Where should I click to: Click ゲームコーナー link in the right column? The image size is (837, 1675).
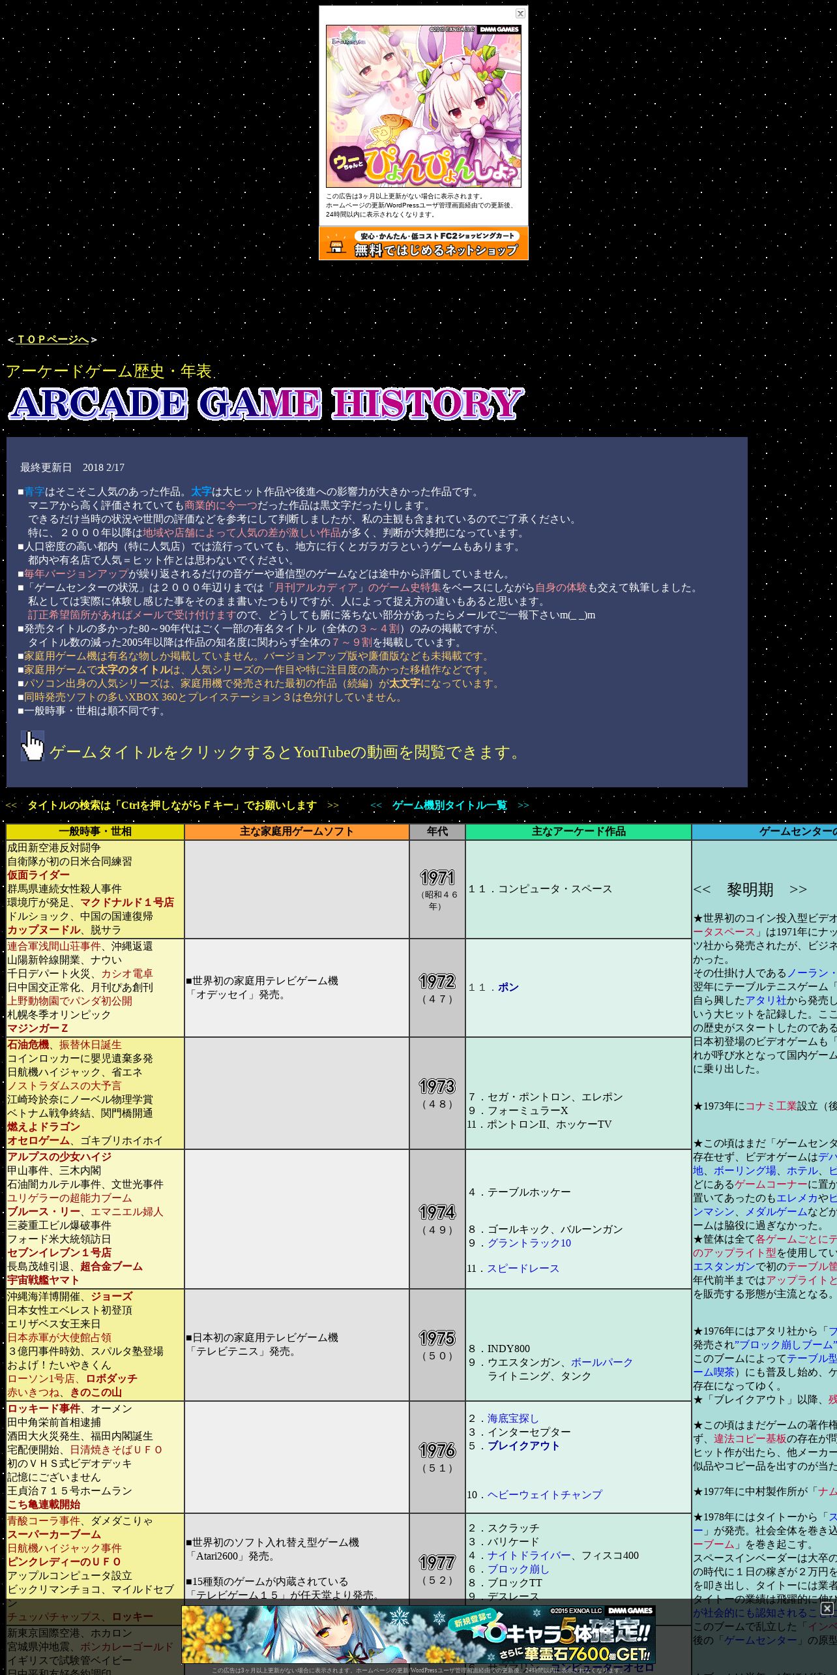tap(771, 1185)
